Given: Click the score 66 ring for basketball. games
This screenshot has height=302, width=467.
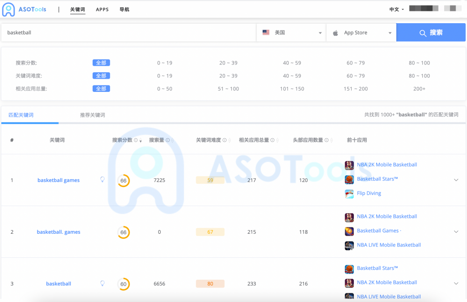Looking at the screenshot, I should pos(123,232).
